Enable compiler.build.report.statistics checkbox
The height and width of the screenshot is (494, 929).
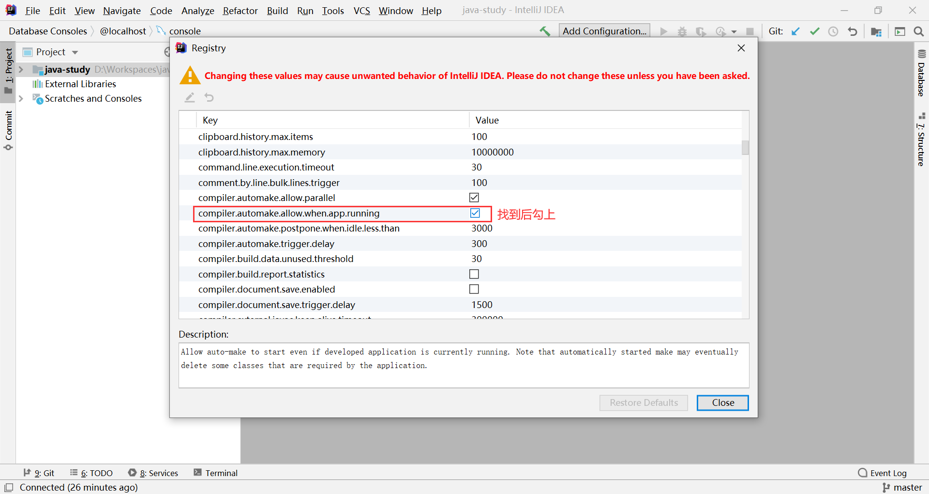point(474,274)
